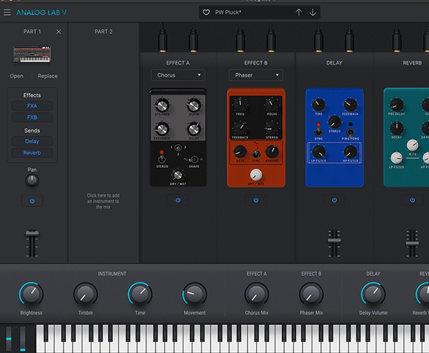Screen dimensions: 429x353
Task: Click the Part 1 synth thumbnail
Action: click(32, 54)
